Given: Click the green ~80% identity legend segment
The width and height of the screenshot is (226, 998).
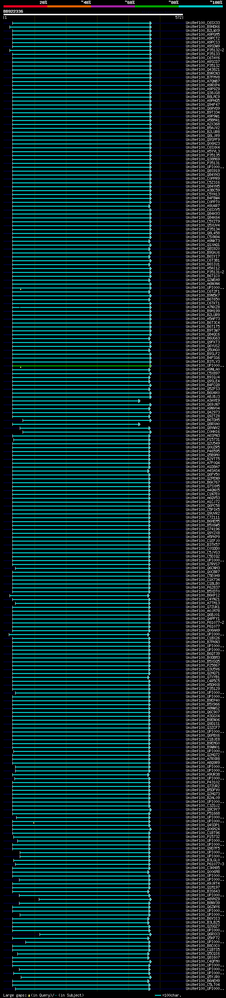Looking at the screenshot, I should (157, 6).
